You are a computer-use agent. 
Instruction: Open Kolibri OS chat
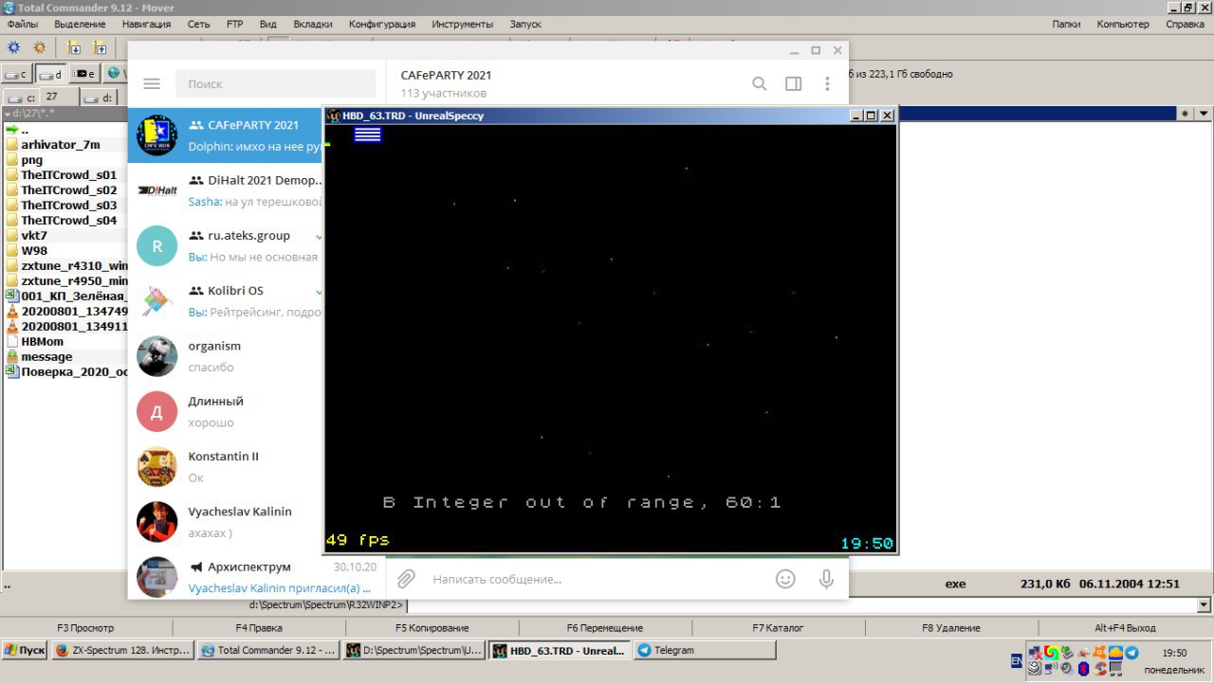pos(225,300)
